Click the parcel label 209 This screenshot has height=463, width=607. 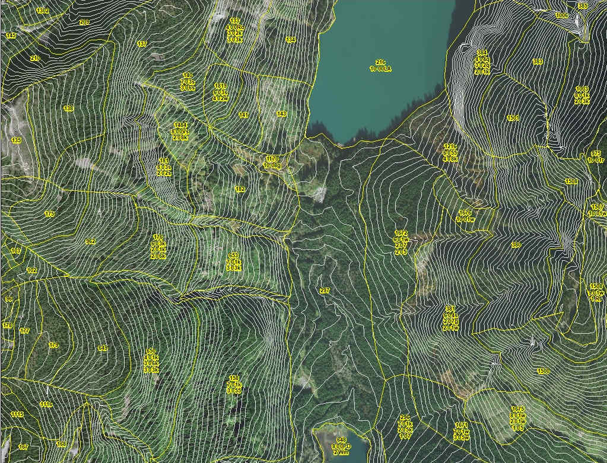(84, 23)
